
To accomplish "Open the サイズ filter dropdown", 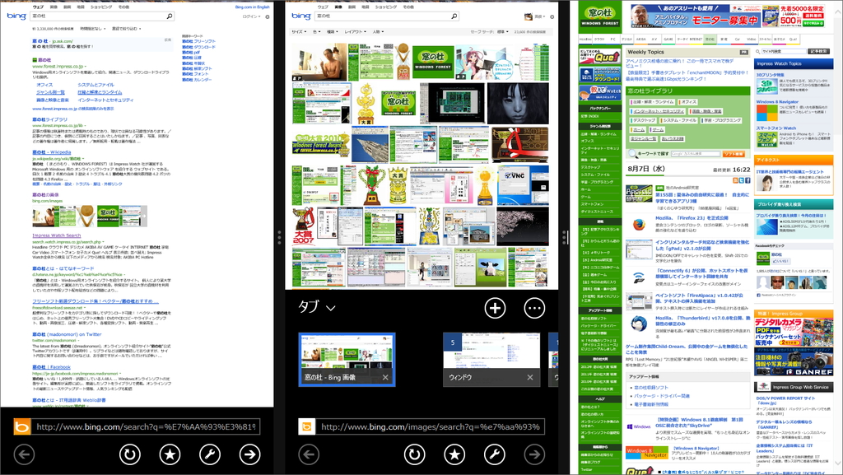I will 298,32.
